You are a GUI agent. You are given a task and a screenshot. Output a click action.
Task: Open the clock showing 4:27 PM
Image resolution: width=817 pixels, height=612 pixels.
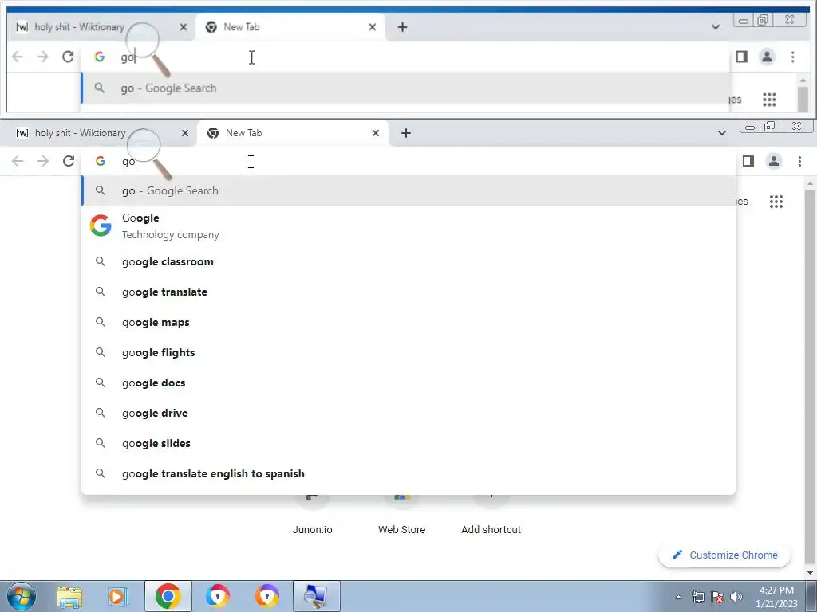776,597
